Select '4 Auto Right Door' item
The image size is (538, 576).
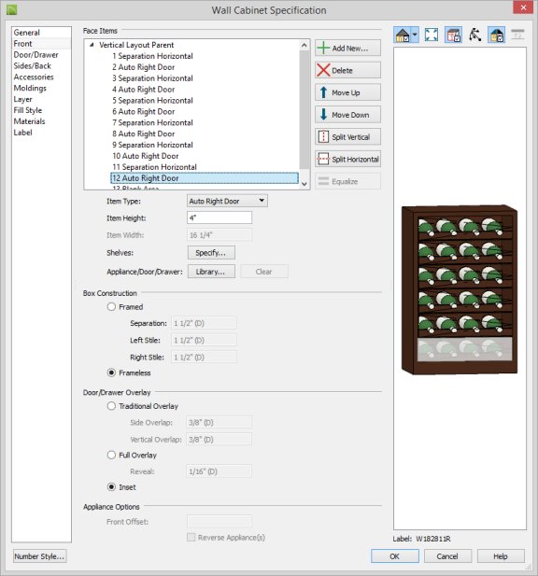(x=143, y=90)
